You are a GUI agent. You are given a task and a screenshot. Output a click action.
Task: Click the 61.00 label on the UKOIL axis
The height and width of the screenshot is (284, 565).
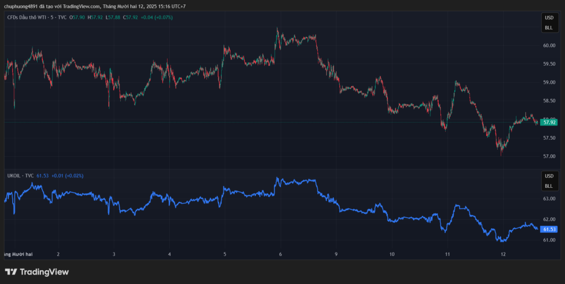[548, 240]
